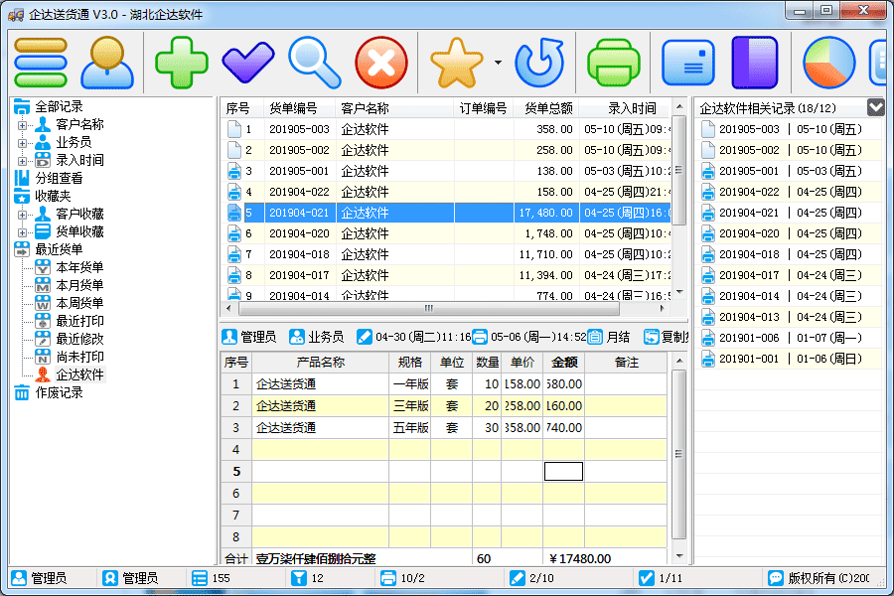Open the user account toolbar icon

(x=107, y=63)
